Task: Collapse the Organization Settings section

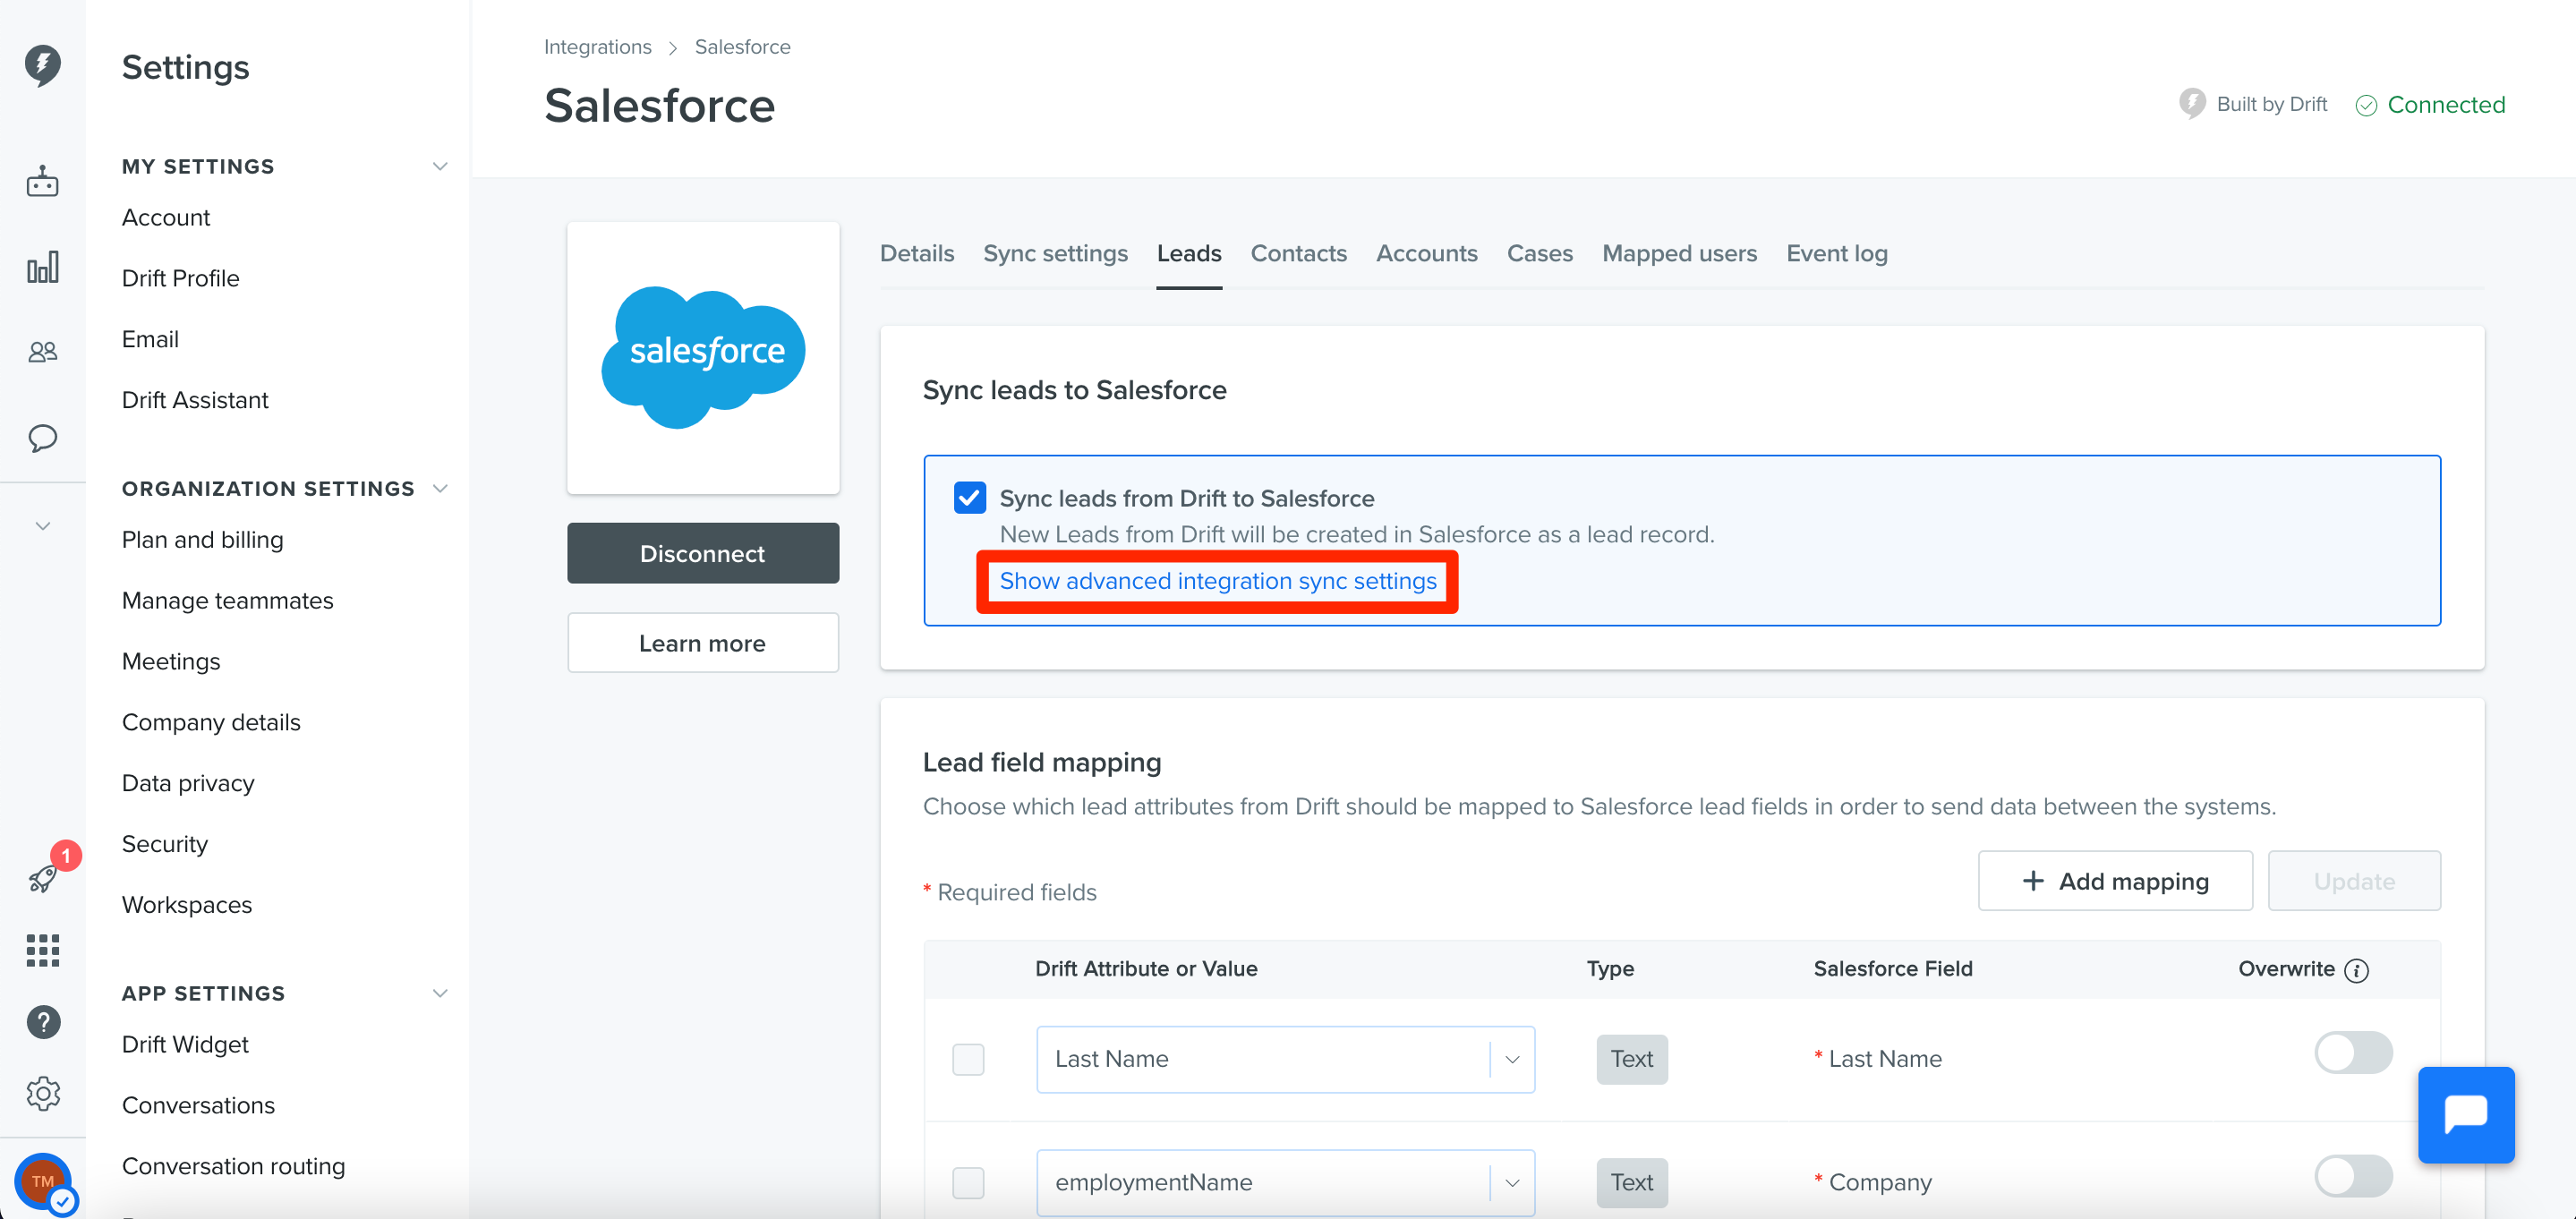Action: (439, 488)
